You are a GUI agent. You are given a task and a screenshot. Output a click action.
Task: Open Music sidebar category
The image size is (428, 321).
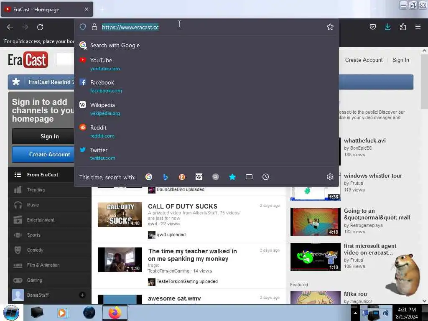coord(50,205)
